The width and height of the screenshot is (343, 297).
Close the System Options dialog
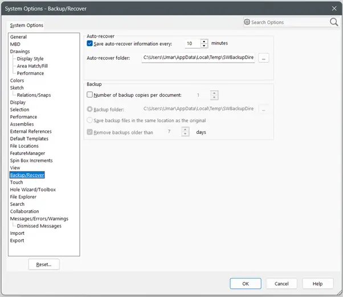point(334,9)
